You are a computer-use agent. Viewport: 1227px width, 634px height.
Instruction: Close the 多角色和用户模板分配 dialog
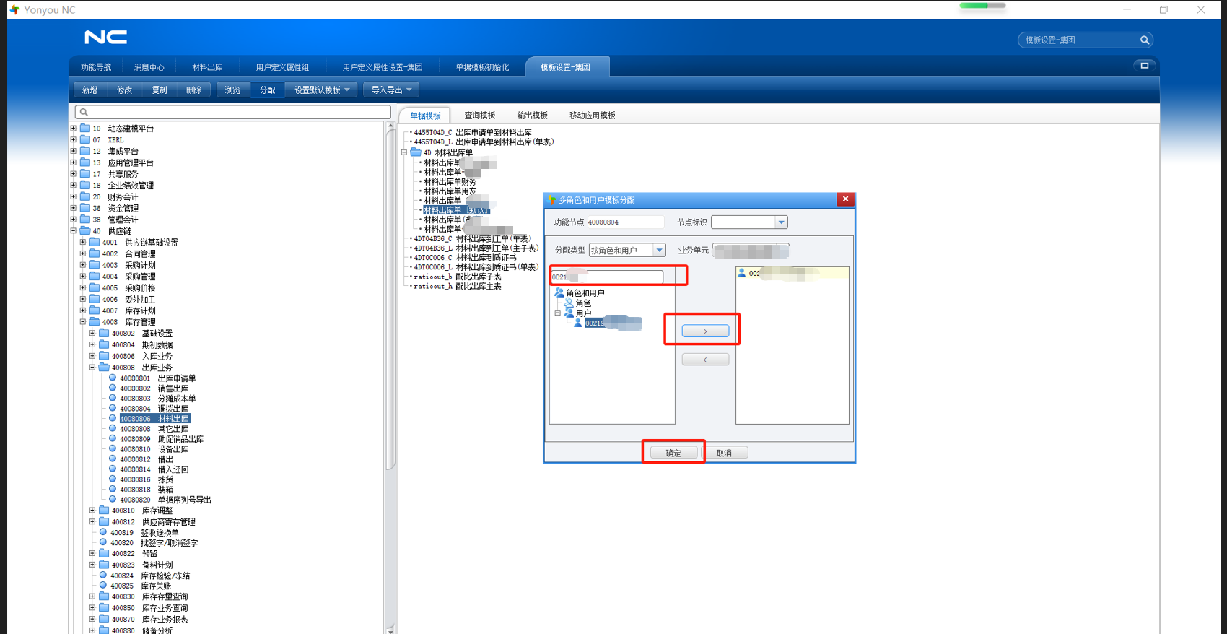click(x=845, y=199)
